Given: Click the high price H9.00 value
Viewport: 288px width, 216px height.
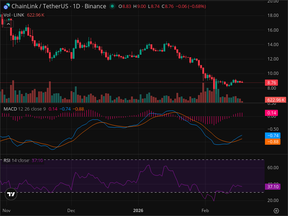Looking at the screenshot, I should 140,6.
